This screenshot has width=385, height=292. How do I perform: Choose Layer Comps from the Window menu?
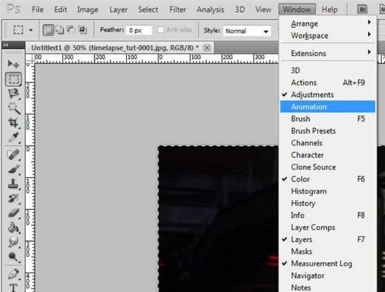click(328, 227)
